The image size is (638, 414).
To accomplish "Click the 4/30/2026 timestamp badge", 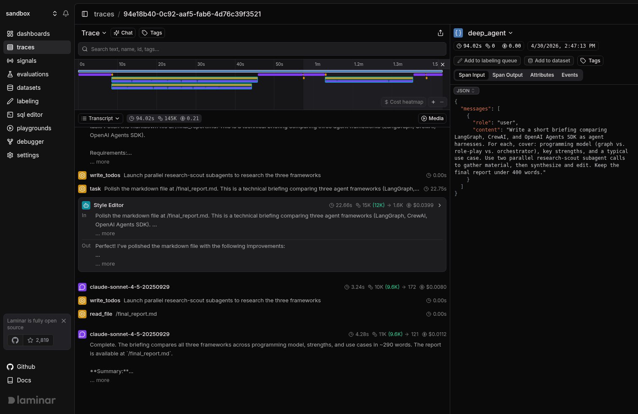I will [563, 46].
